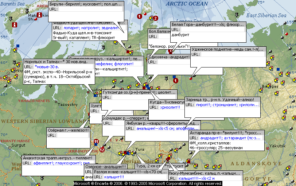The height and width of the screenshot is (186, 296).
Task: Click the Yakutsk city marker
Action: point(267,148)
